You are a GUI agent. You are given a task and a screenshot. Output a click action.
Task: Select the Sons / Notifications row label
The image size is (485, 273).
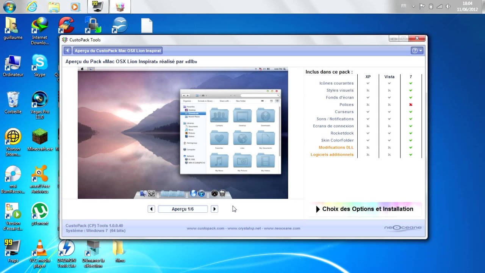335,119
